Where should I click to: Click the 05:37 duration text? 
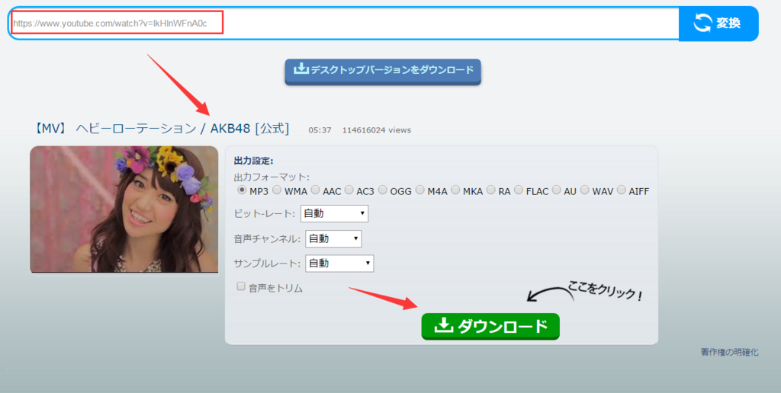[x=320, y=130]
